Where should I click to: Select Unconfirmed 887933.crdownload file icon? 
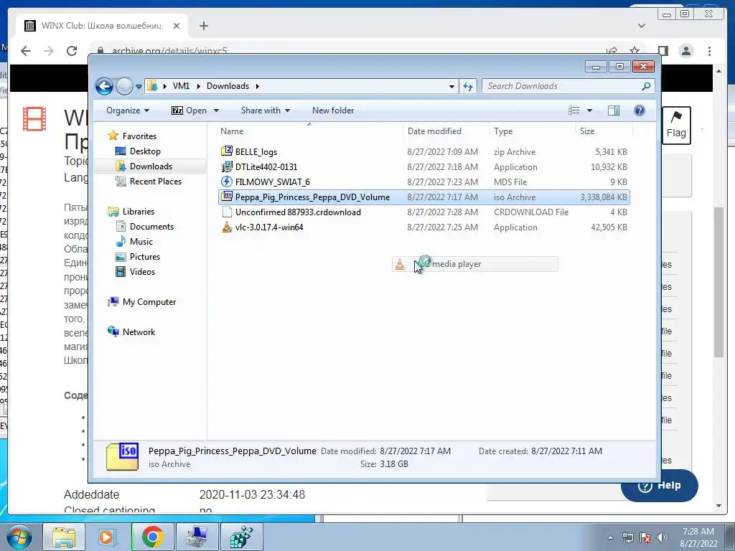point(227,212)
